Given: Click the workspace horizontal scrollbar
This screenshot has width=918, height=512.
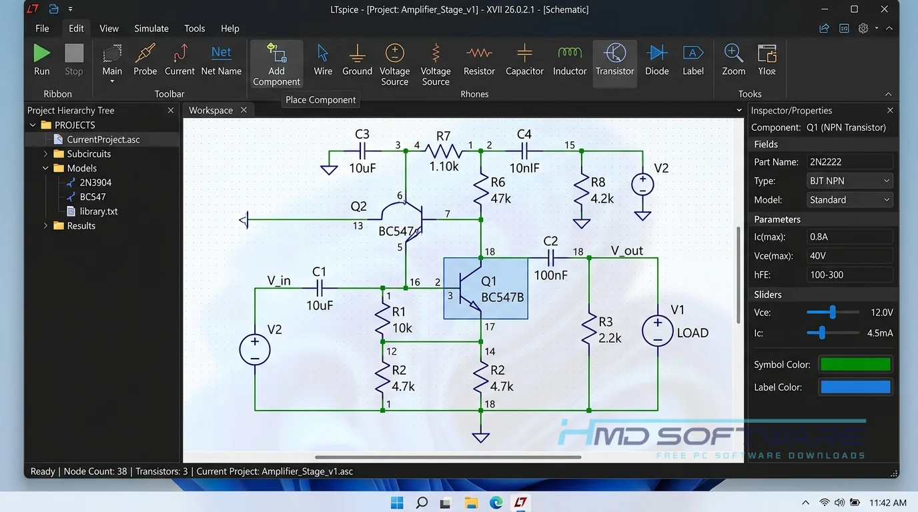Looking at the screenshot, I should coord(448,457).
